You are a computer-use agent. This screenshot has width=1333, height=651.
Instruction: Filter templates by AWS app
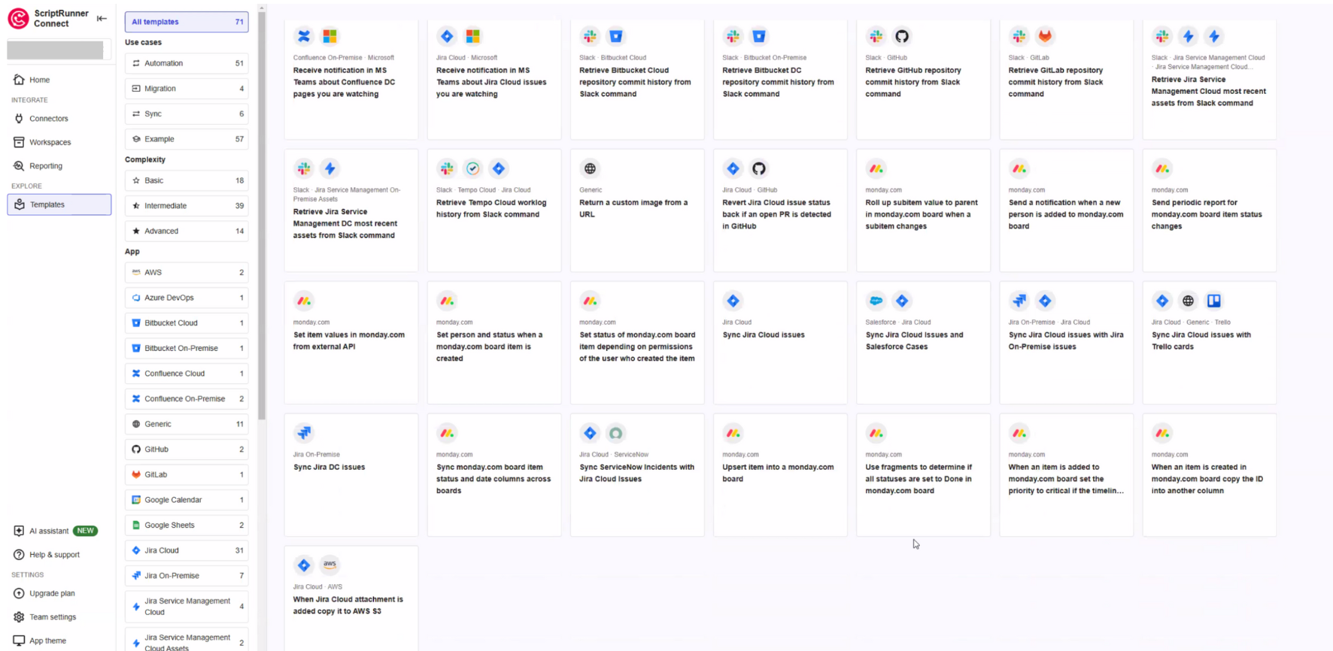pyautogui.click(x=187, y=272)
